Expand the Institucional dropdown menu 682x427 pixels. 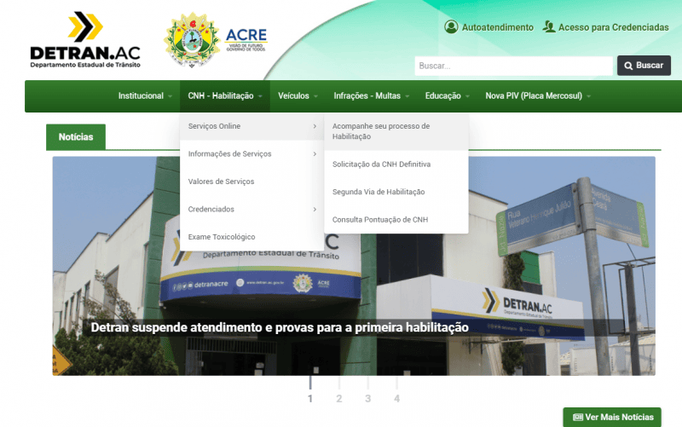(145, 96)
